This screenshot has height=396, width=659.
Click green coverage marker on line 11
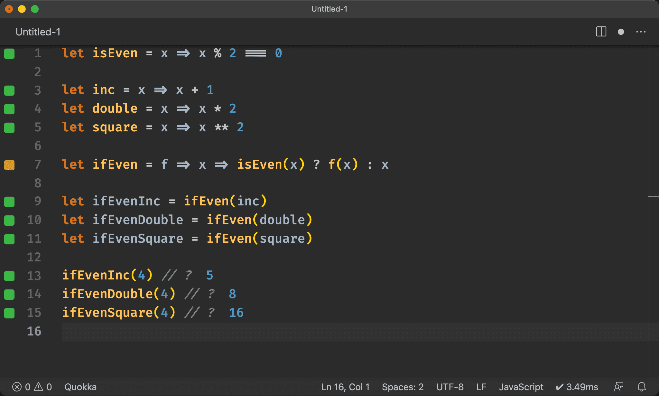[9, 239]
